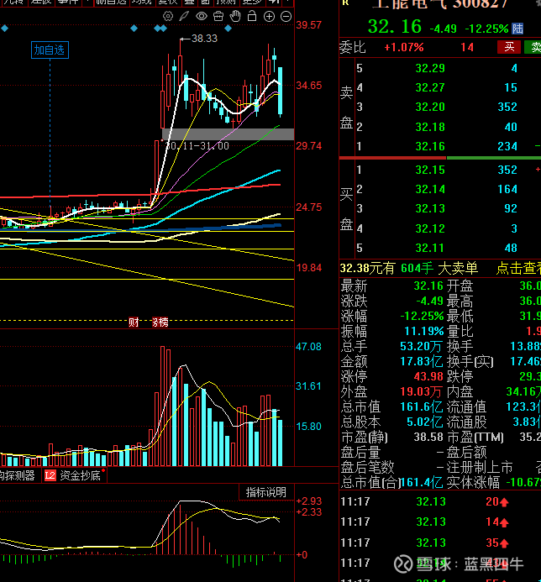Select buy level 2 price 32.14
This screenshot has height=582, width=541.
(430, 189)
